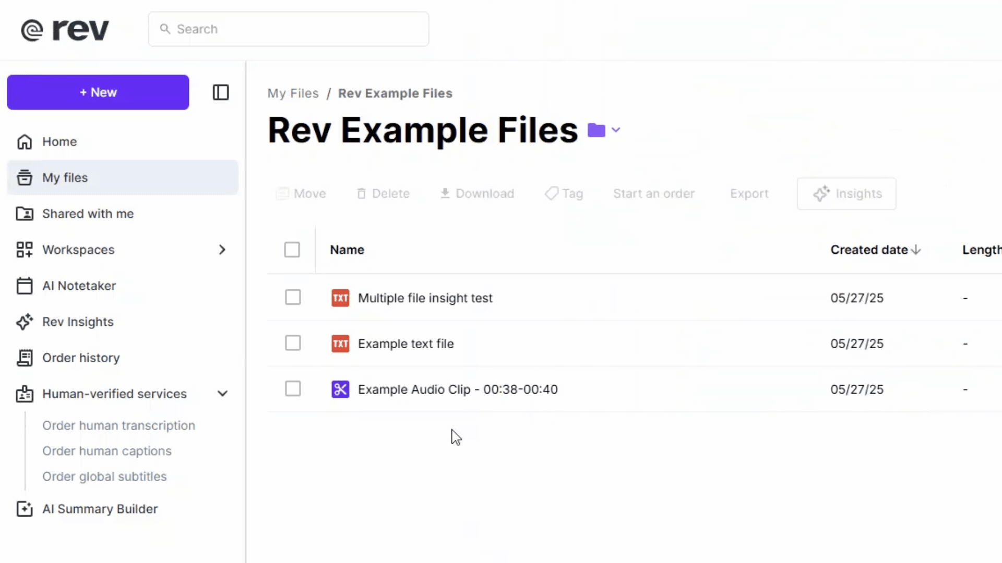This screenshot has height=563, width=1002.
Task: Click the Rev Insights sparkle icon
Action: pos(25,322)
